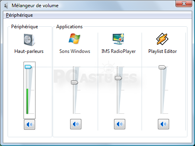Click the IMS RadioPlayer volume slider thumb
195x146 pixels.
tap(118, 78)
